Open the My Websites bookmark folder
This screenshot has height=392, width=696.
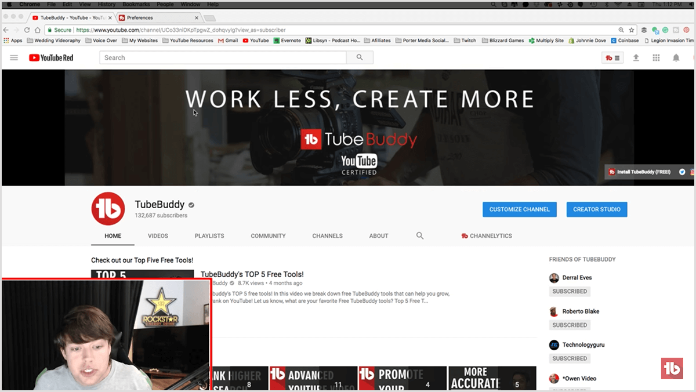click(x=140, y=41)
